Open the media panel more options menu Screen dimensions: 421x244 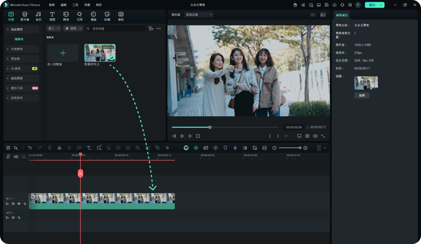click(159, 28)
